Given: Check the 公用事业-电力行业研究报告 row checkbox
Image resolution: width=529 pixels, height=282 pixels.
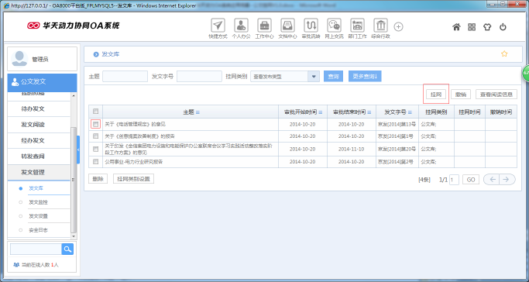Looking at the screenshot, I should click(x=95, y=162).
